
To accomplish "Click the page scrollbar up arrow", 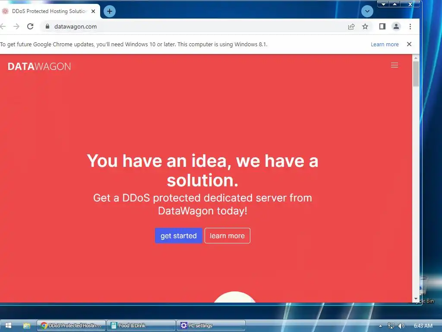I will click(x=416, y=58).
